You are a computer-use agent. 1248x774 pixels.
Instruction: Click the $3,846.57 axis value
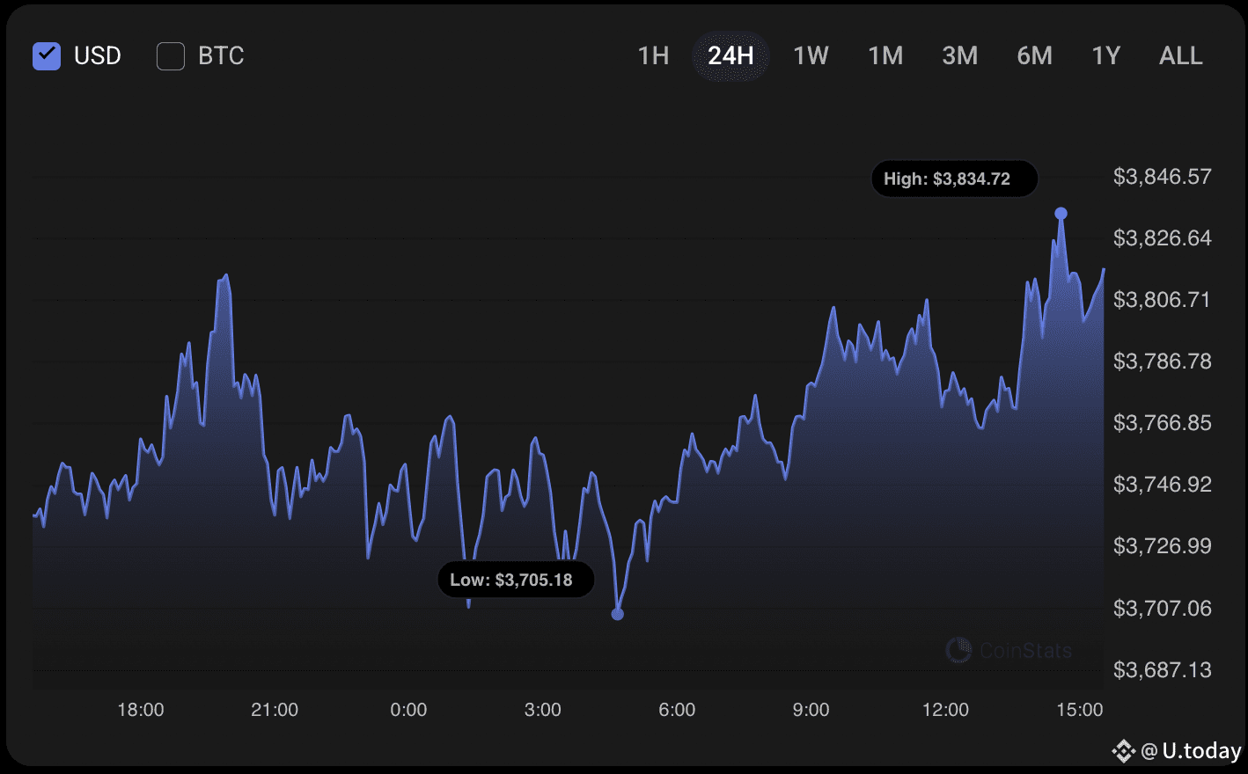(1162, 177)
